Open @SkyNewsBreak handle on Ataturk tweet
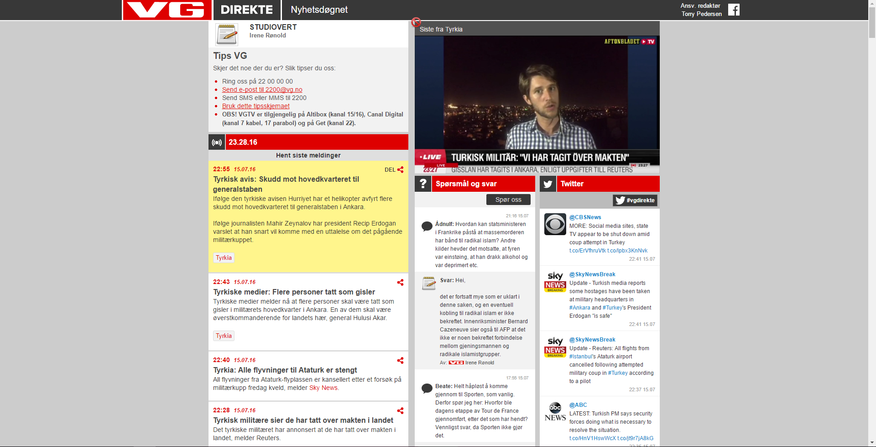This screenshot has height=447, width=876. pyautogui.click(x=592, y=340)
